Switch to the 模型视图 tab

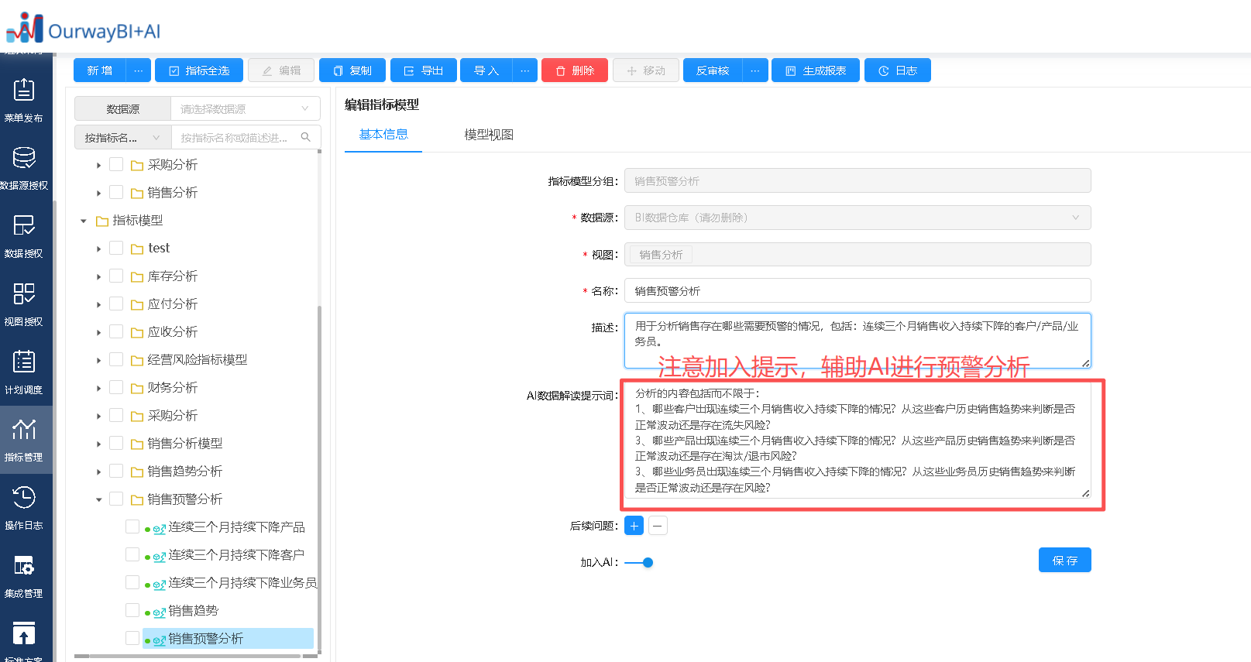coord(489,135)
